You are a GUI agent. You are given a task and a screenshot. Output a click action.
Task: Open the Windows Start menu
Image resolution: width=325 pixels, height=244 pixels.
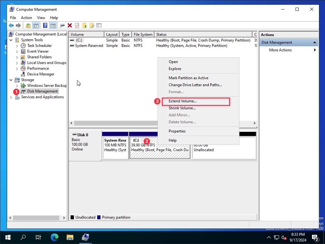tap(8, 237)
